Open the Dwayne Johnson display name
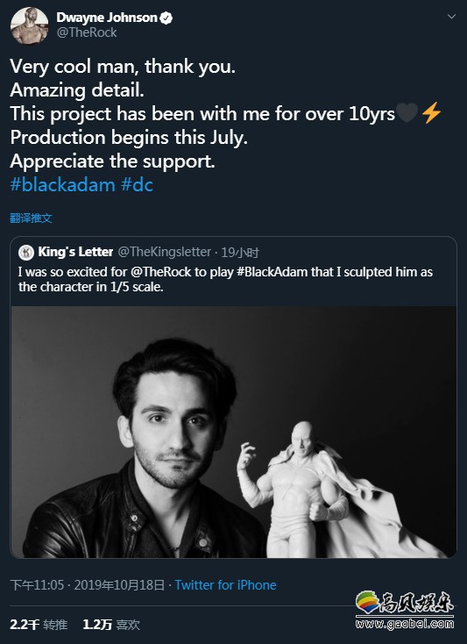 [107, 18]
